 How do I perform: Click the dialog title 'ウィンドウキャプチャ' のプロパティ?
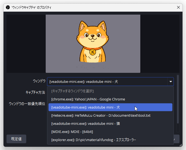click(31, 8)
